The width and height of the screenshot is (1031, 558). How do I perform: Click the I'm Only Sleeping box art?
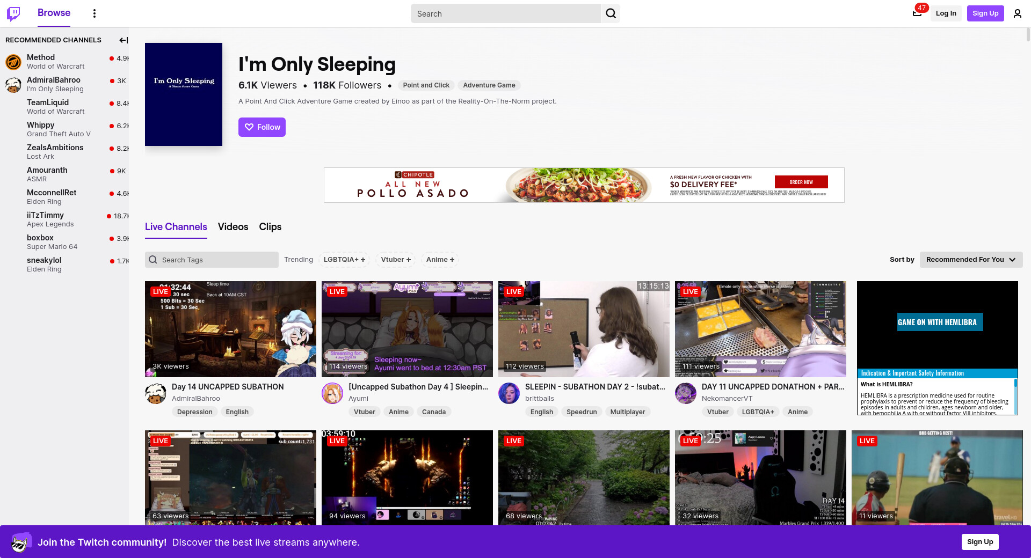pyautogui.click(x=184, y=94)
